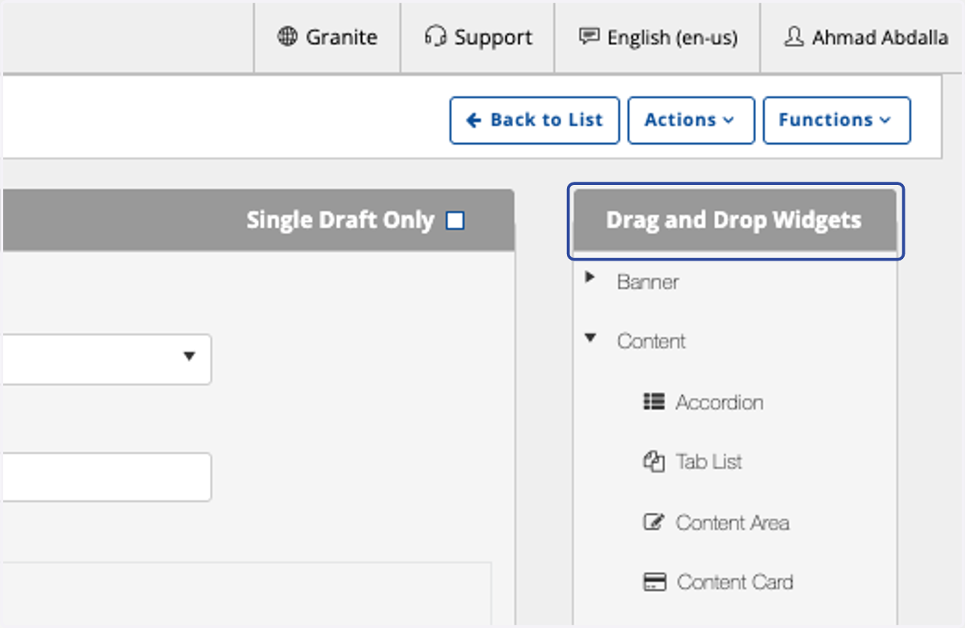Open the Functions dropdown menu
Image resolution: width=965 pixels, height=628 pixels.
pyautogui.click(x=836, y=121)
